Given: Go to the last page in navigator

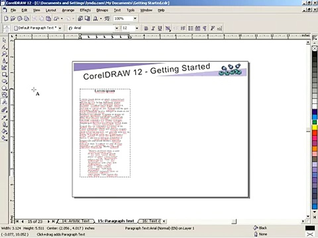Looking at the screenshot, I should tap(54, 221).
